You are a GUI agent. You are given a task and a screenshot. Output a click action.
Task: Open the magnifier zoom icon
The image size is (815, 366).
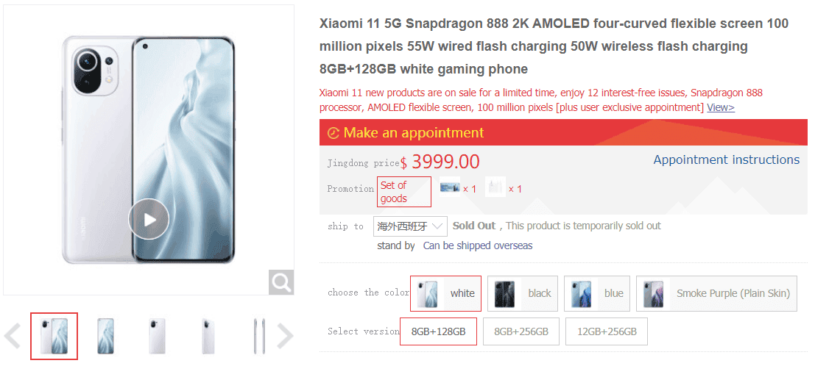pyautogui.click(x=281, y=282)
